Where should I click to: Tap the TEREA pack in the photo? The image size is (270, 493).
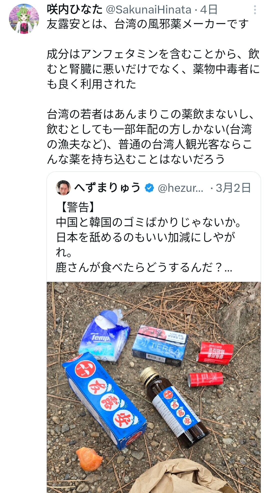(x=159, y=345)
